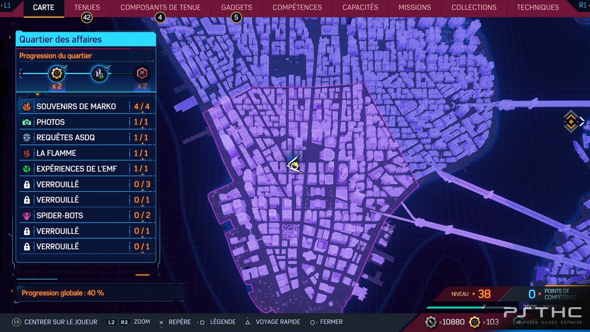Screen dimensions: 590x332
Task: Click the L3 stick button icon
Action: tap(16, 322)
